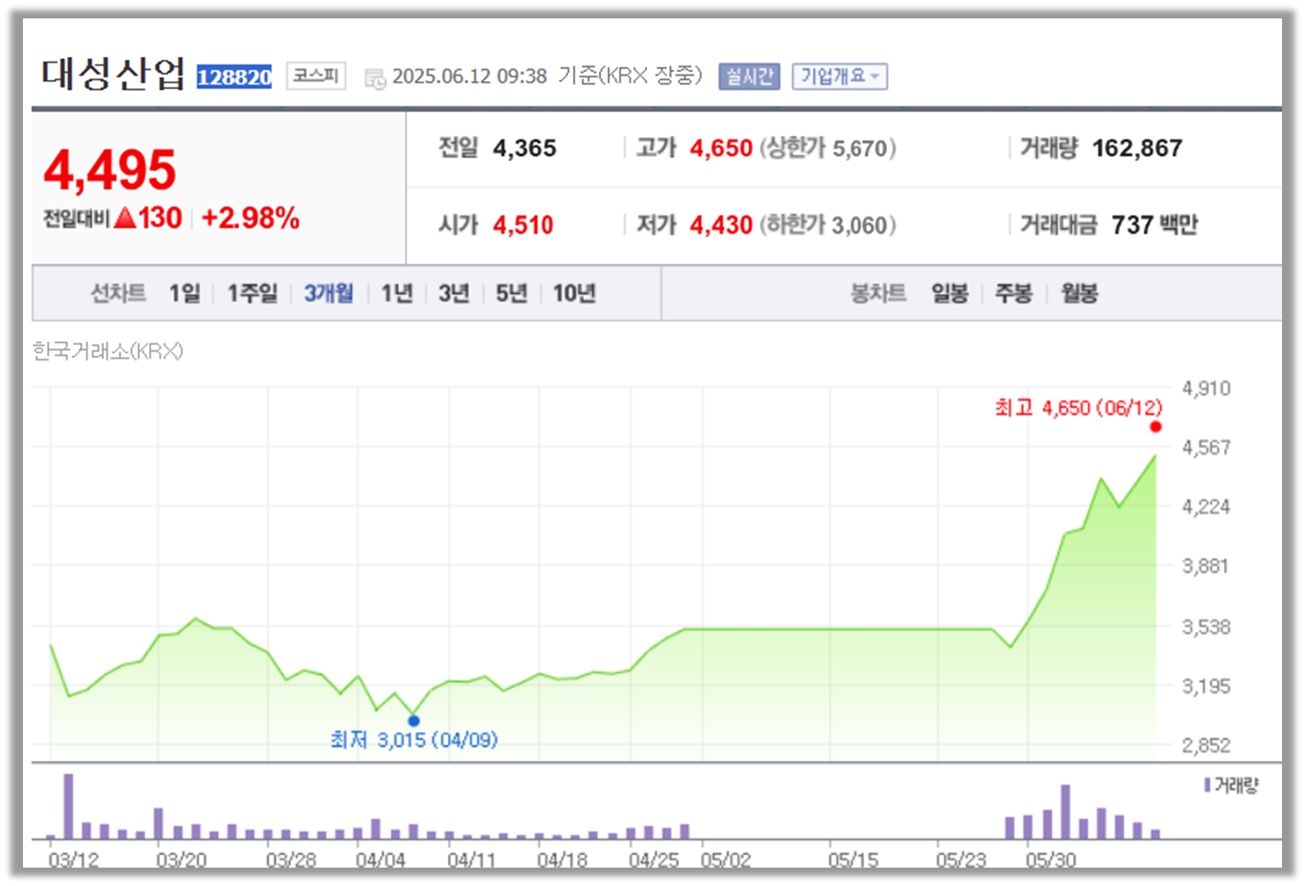This screenshot has width=1305, height=886.
Task: Click the 대성산업 stock name
Action: 113,74
